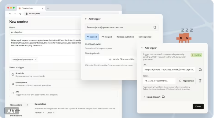This screenshot has width=214, height=118.
Task: Click the Schedule clock icon
Action: tap(13, 75)
